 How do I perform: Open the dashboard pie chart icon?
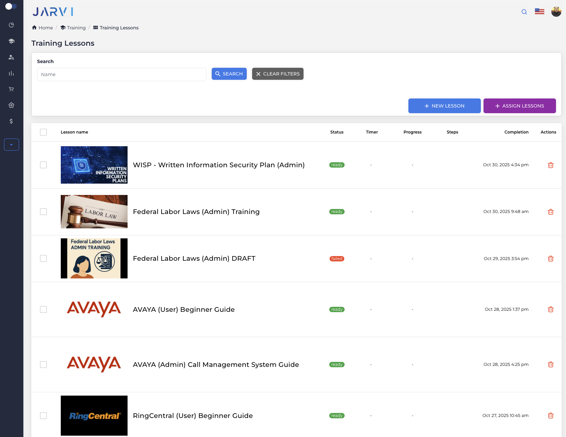(11, 25)
